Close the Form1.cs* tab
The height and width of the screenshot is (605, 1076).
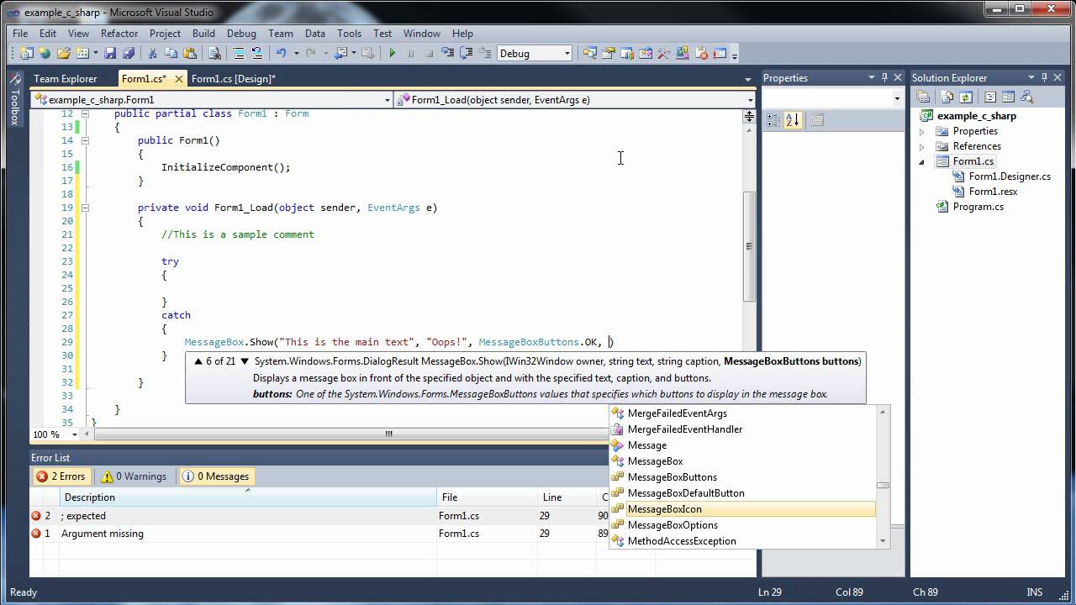(177, 78)
